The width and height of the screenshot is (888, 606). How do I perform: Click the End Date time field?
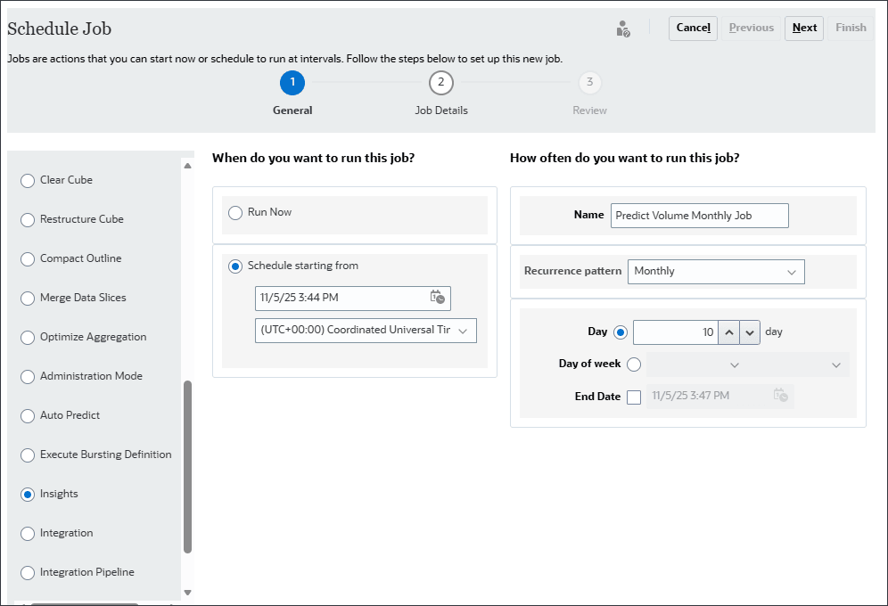(x=719, y=396)
